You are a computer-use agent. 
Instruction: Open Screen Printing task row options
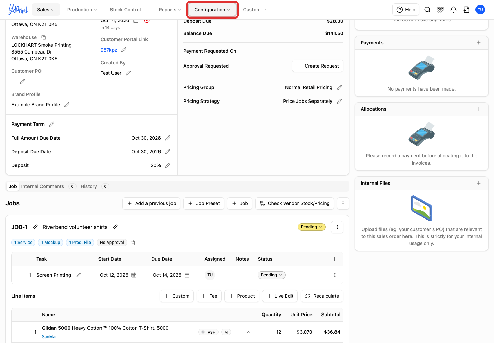[335, 275]
